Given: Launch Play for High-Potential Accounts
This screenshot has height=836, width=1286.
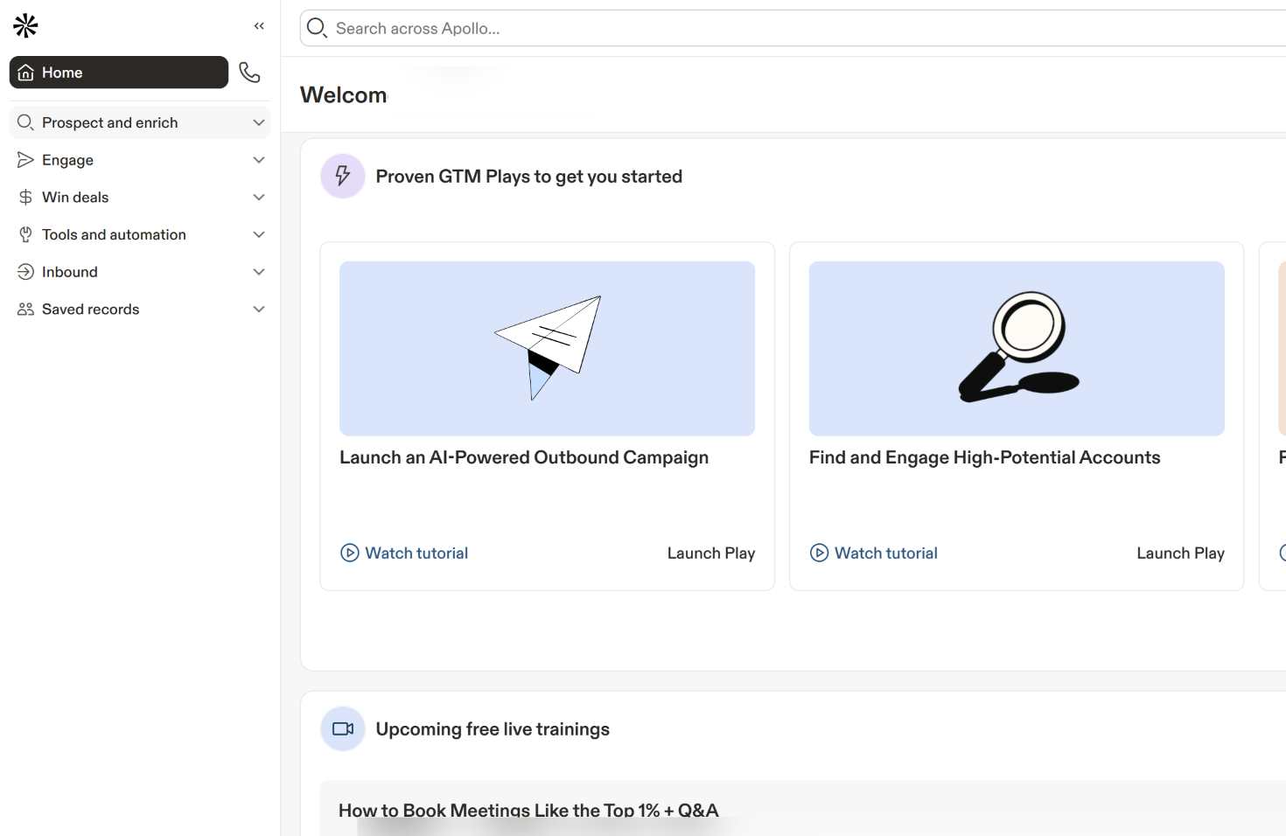Looking at the screenshot, I should point(1179,553).
